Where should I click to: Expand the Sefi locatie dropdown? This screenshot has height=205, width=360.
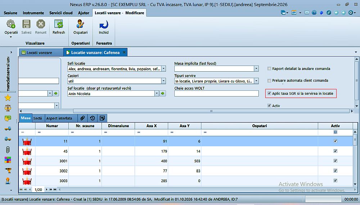[x=163, y=68]
